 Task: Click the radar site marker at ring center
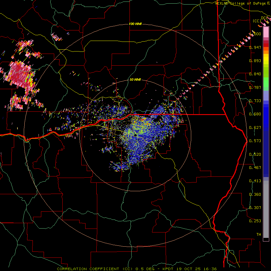click(136, 135)
